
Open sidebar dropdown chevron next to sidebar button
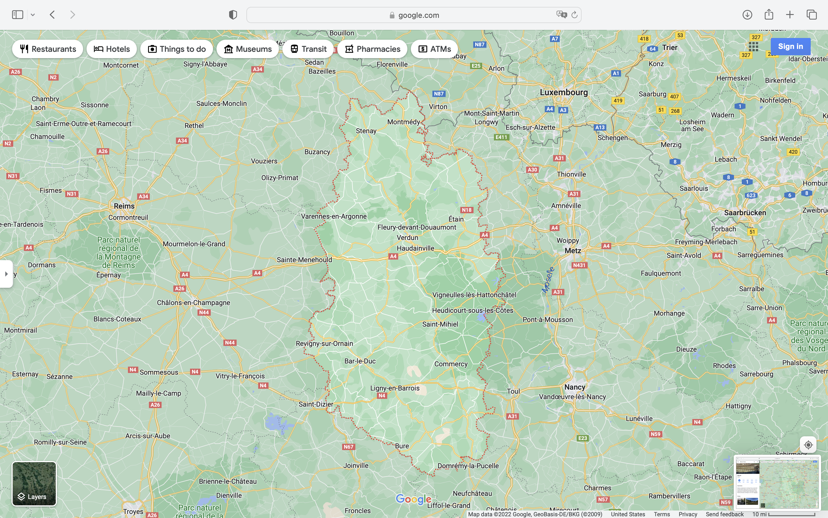33,15
